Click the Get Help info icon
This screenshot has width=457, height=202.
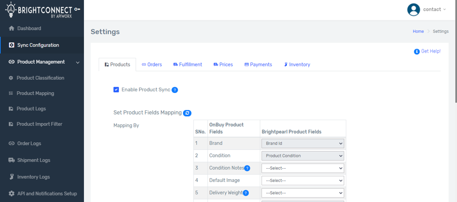[x=417, y=52]
